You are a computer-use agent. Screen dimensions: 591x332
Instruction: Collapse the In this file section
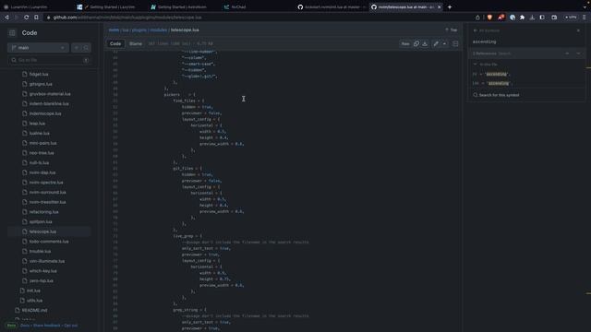pos(475,65)
